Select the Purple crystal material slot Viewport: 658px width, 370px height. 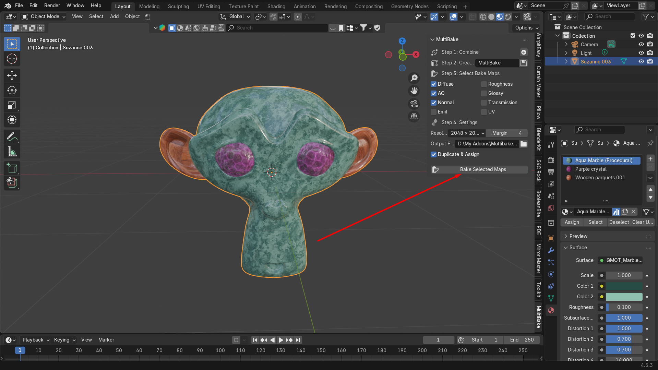coord(601,169)
